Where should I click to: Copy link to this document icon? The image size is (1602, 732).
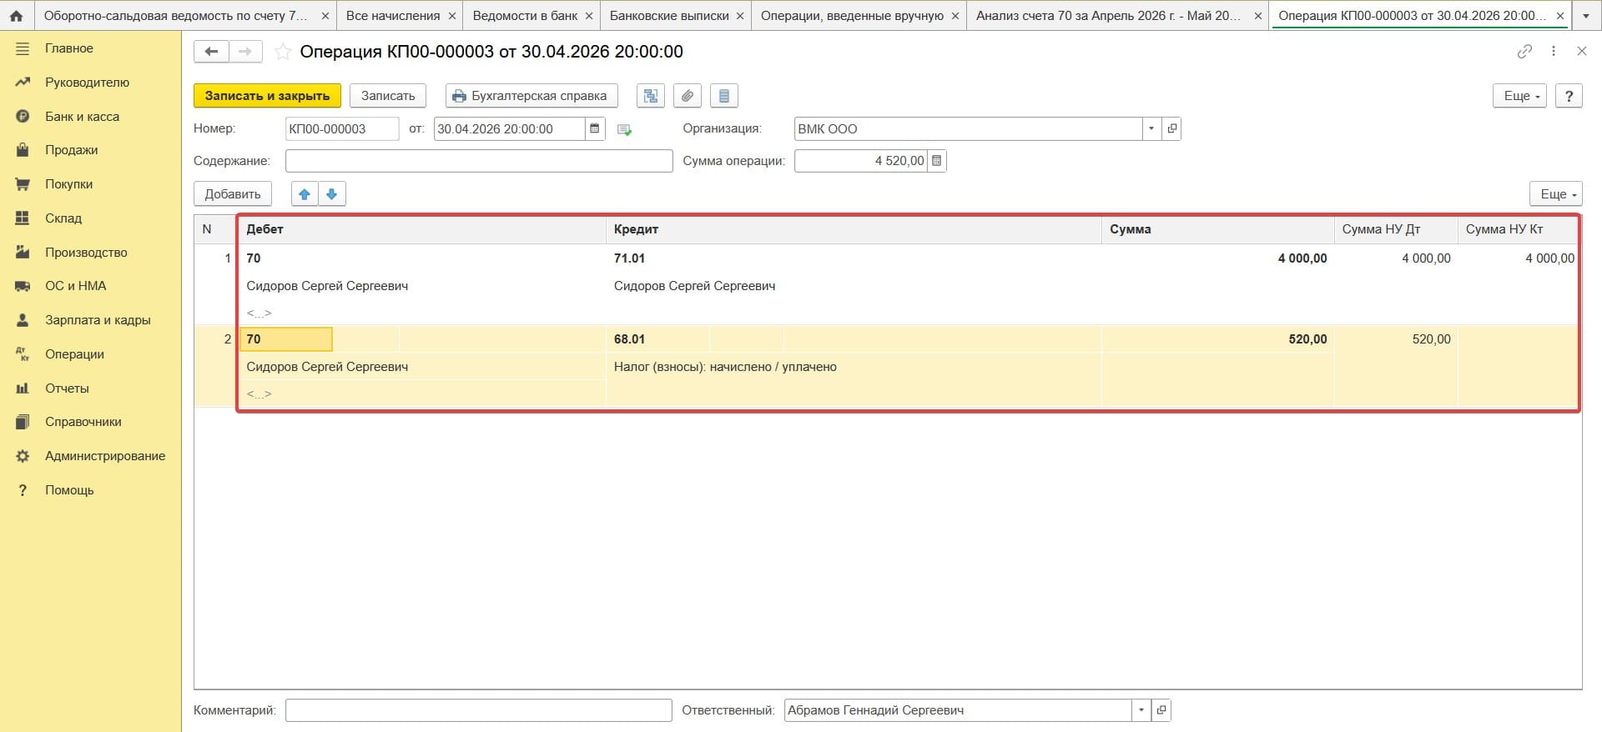coord(1524,52)
